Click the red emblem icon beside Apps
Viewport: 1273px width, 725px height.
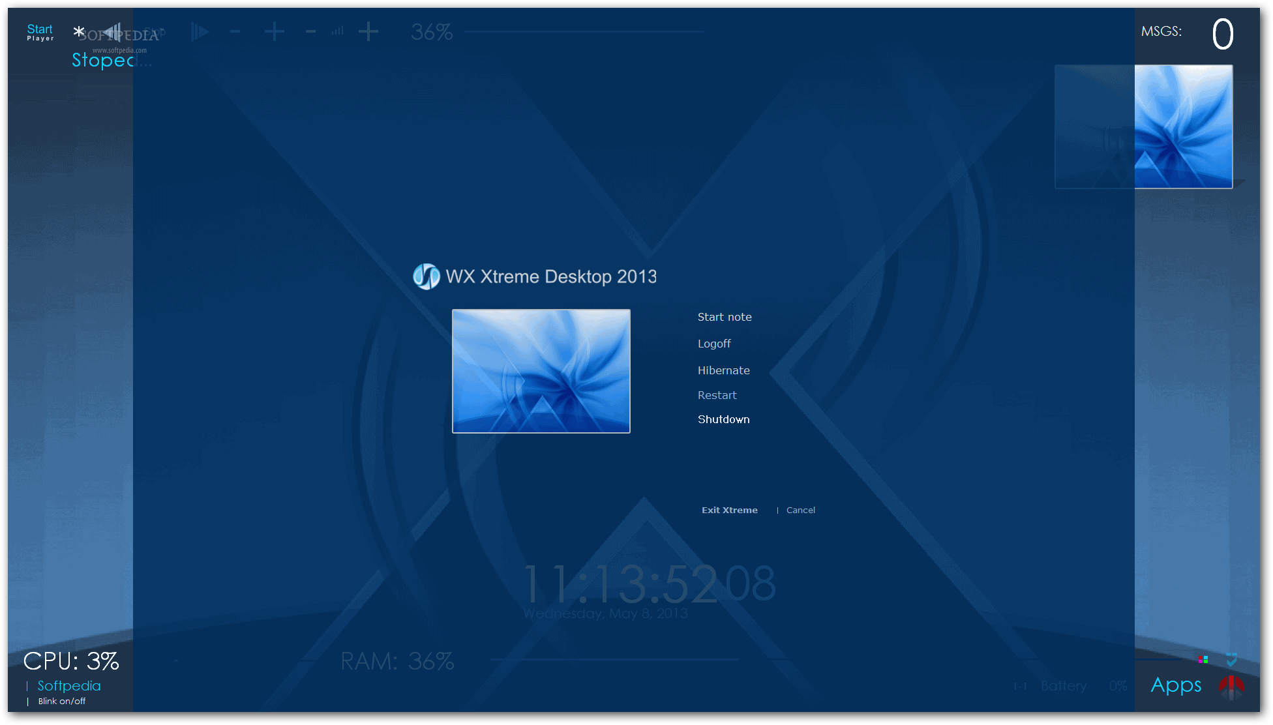[x=1231, y=687]
